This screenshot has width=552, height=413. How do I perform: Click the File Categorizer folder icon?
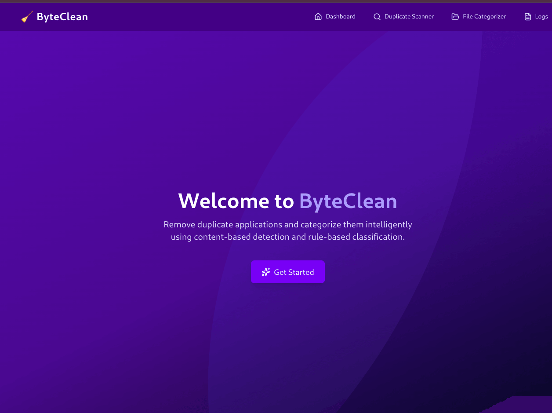pos(455,17)
